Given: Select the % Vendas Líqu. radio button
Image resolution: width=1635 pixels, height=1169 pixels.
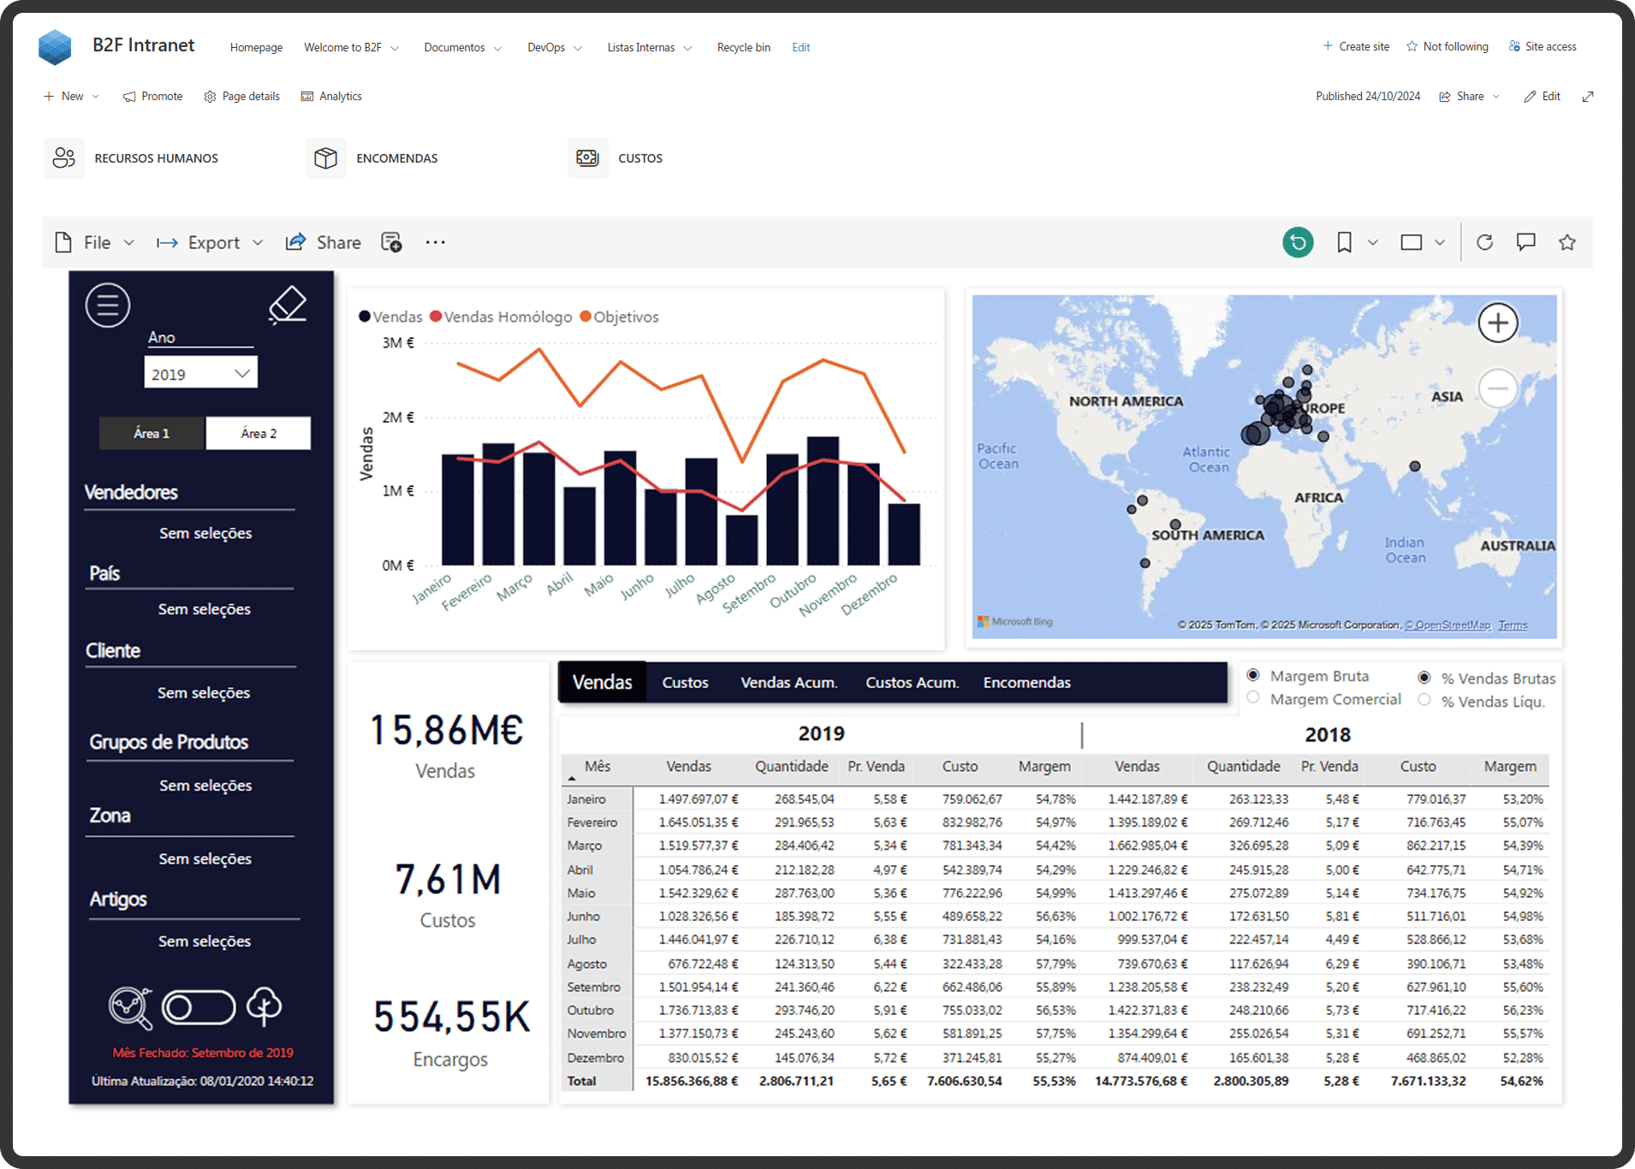Looking at the screenshot, I should tap(1424, 701).
